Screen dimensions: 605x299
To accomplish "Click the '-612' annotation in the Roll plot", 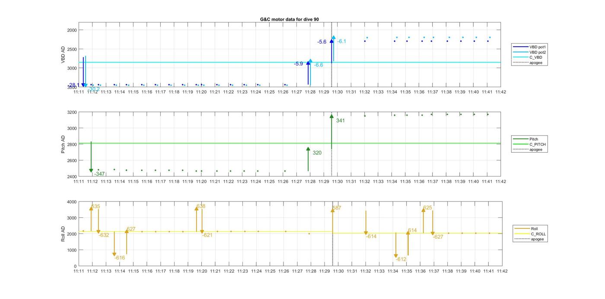I will click(x=401, y=259).
